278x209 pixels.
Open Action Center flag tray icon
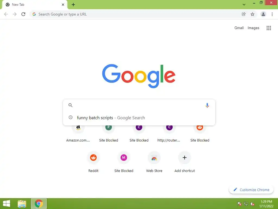[x=239, y=204]
